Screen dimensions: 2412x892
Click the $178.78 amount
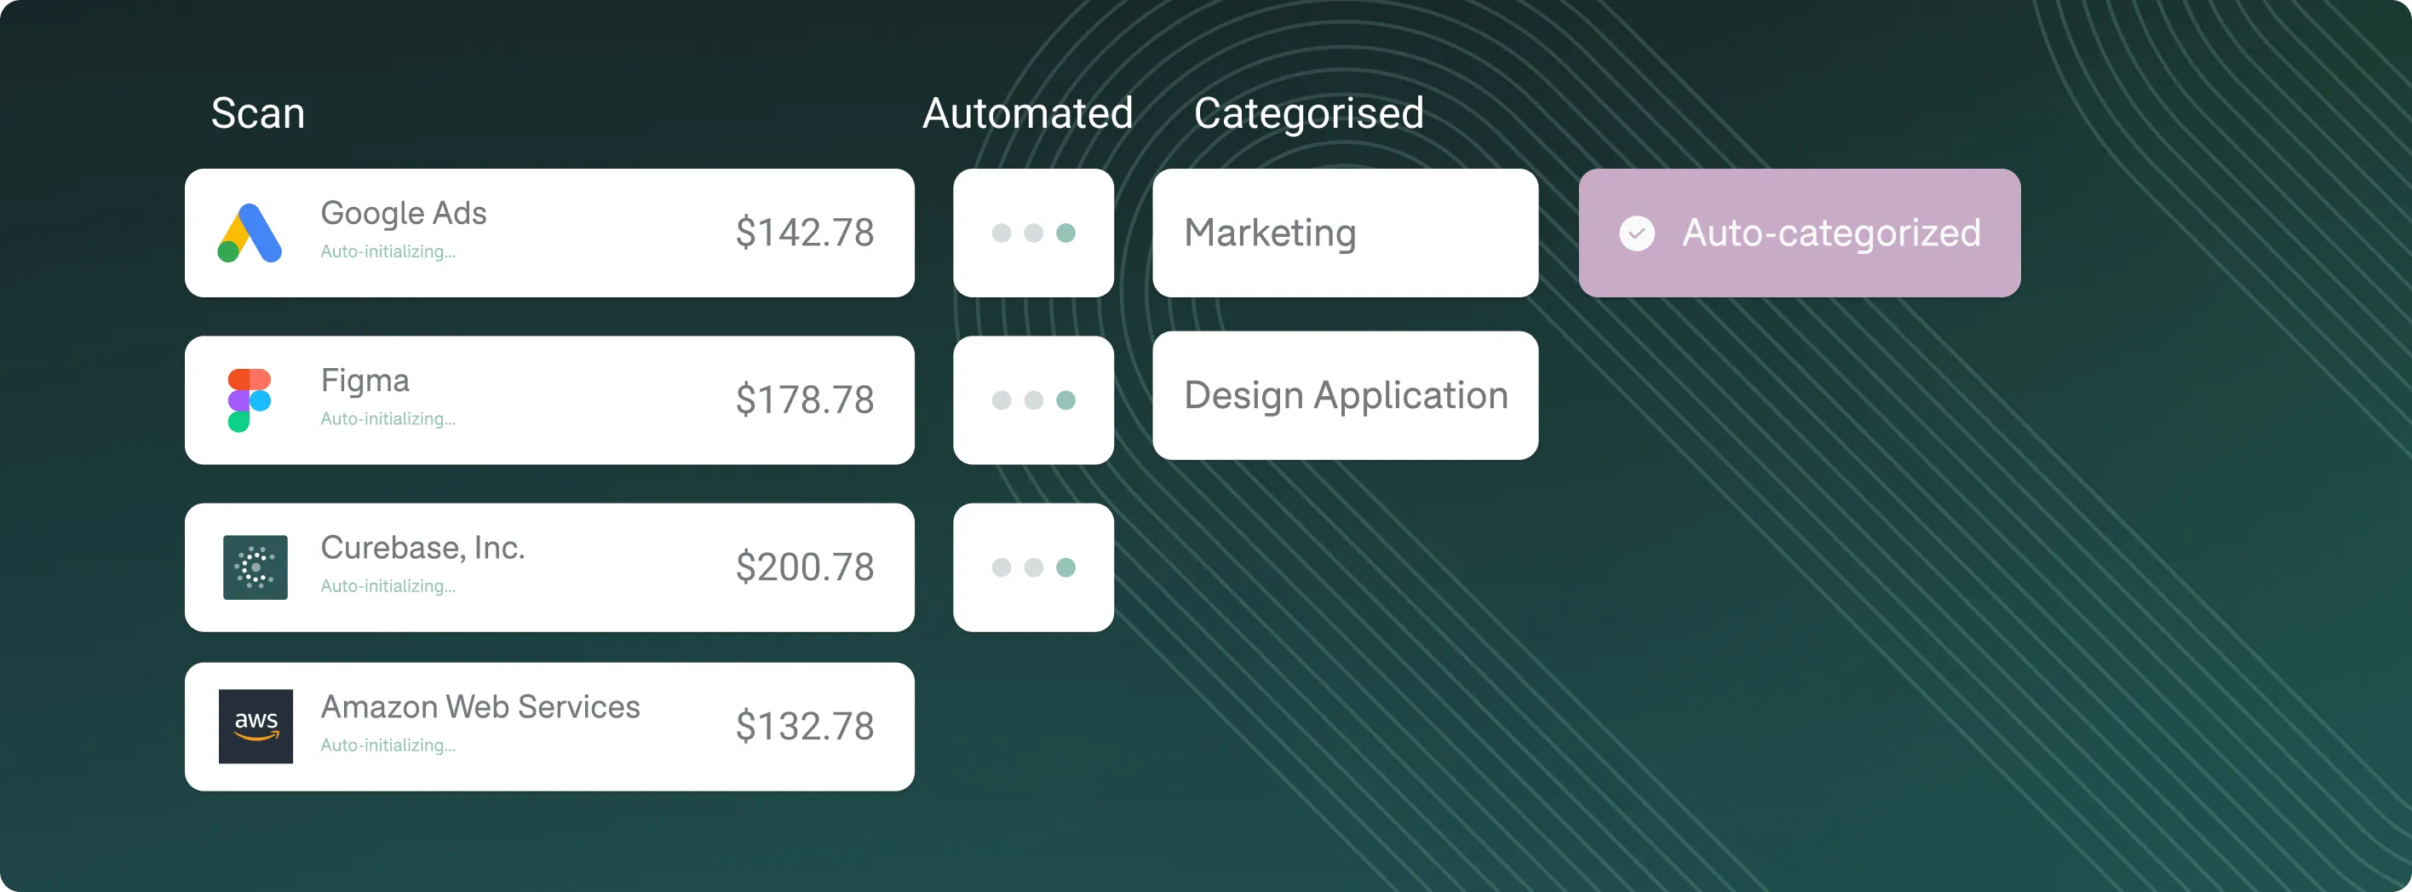click(804, 400)
